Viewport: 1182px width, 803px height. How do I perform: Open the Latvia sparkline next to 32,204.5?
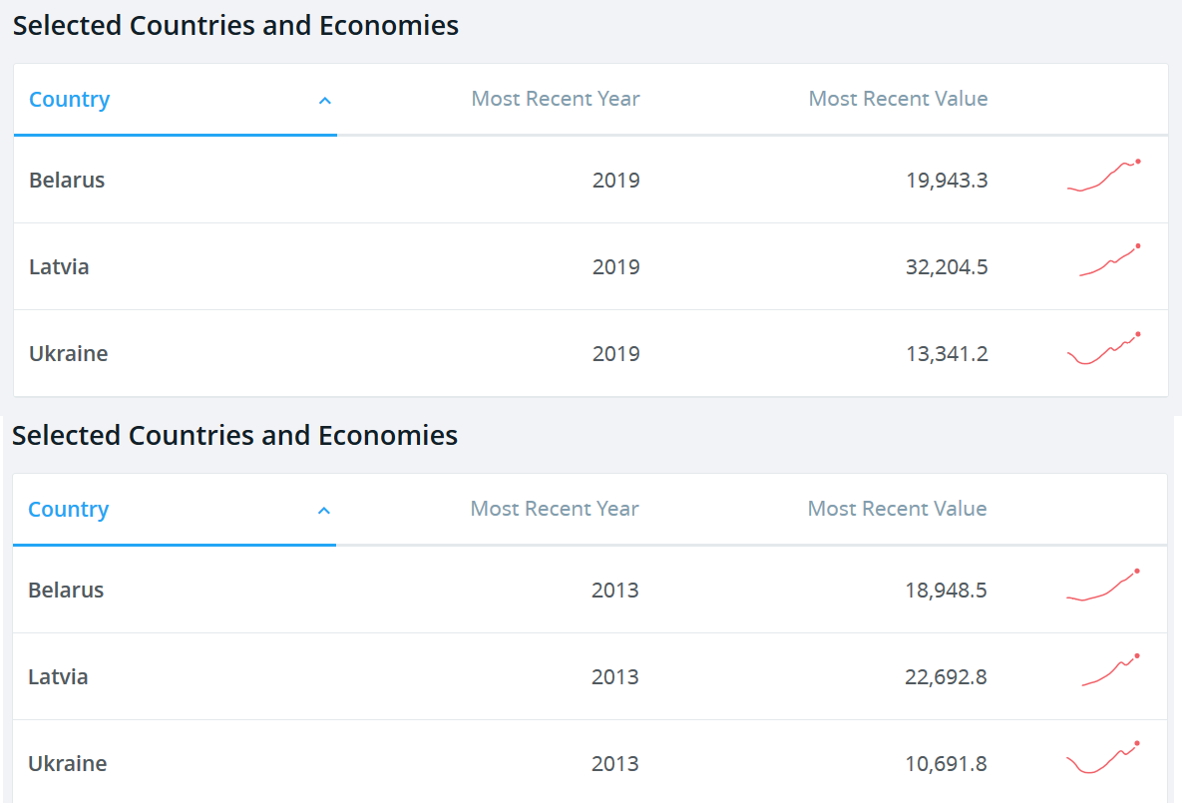tap(1109, 260)
